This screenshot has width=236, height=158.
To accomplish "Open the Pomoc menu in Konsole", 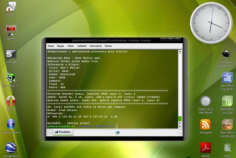I will point(108,46).
